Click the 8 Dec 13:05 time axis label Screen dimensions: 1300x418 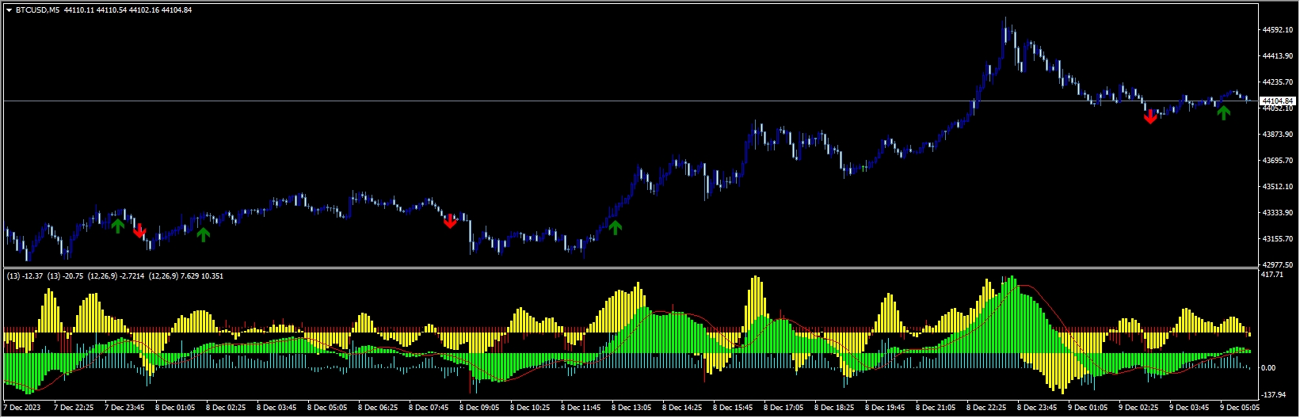coord(630,408)
